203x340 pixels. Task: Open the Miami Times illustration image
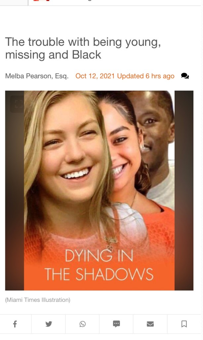[x=99, y=190]
